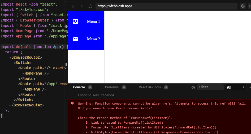Open Menu 2 in the drawer
Viewport: 251px width, 134px height.
tap(86, 39)
